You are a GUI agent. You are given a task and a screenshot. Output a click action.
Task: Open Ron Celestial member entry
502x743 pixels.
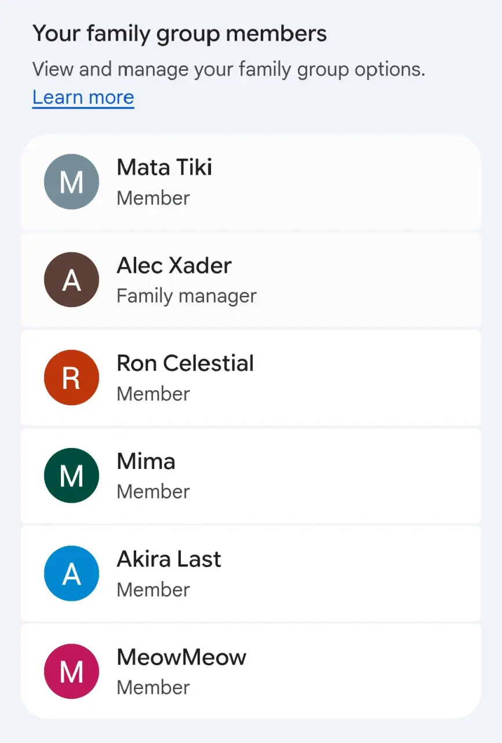pos(251,377)
